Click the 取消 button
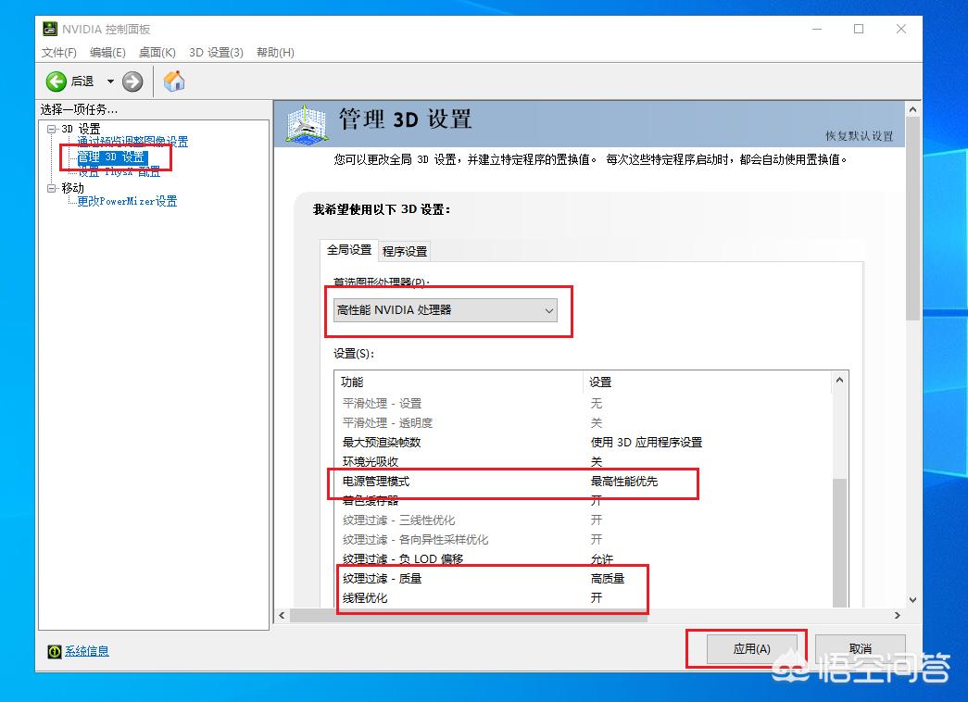Viewport: 968px width, 702px height. coord(860,649)
